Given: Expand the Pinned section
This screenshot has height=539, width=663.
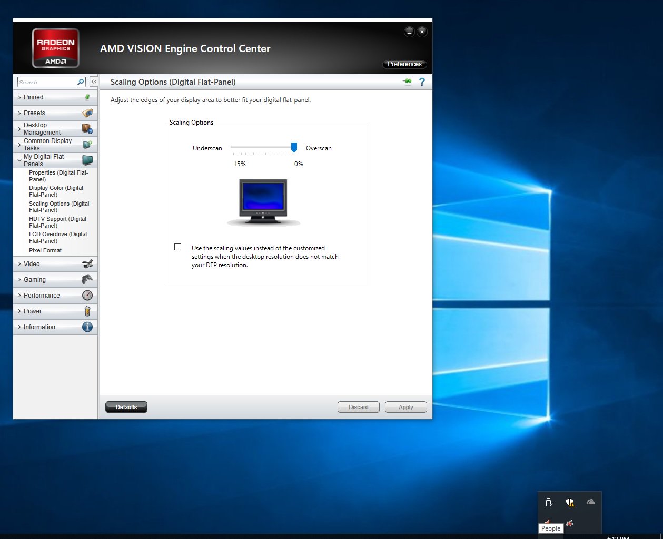Looking at the screenshot, I should [34, 97].
